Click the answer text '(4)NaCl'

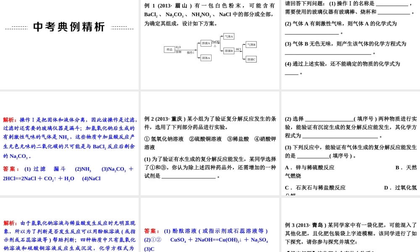91,178
